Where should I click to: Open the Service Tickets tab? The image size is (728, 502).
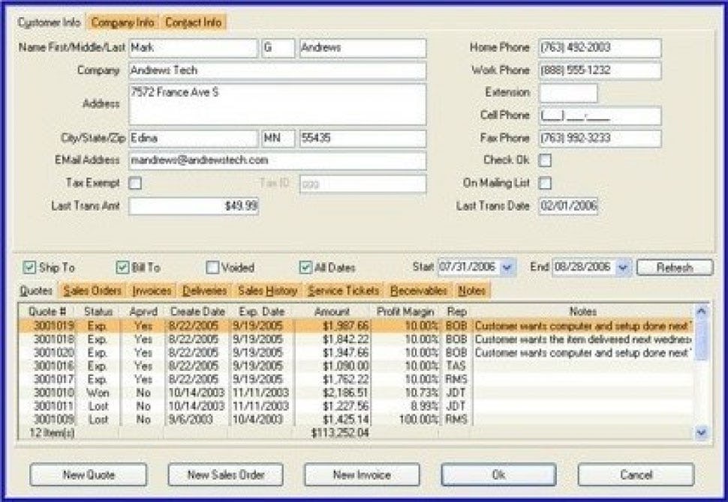click(x=343, y=291)
